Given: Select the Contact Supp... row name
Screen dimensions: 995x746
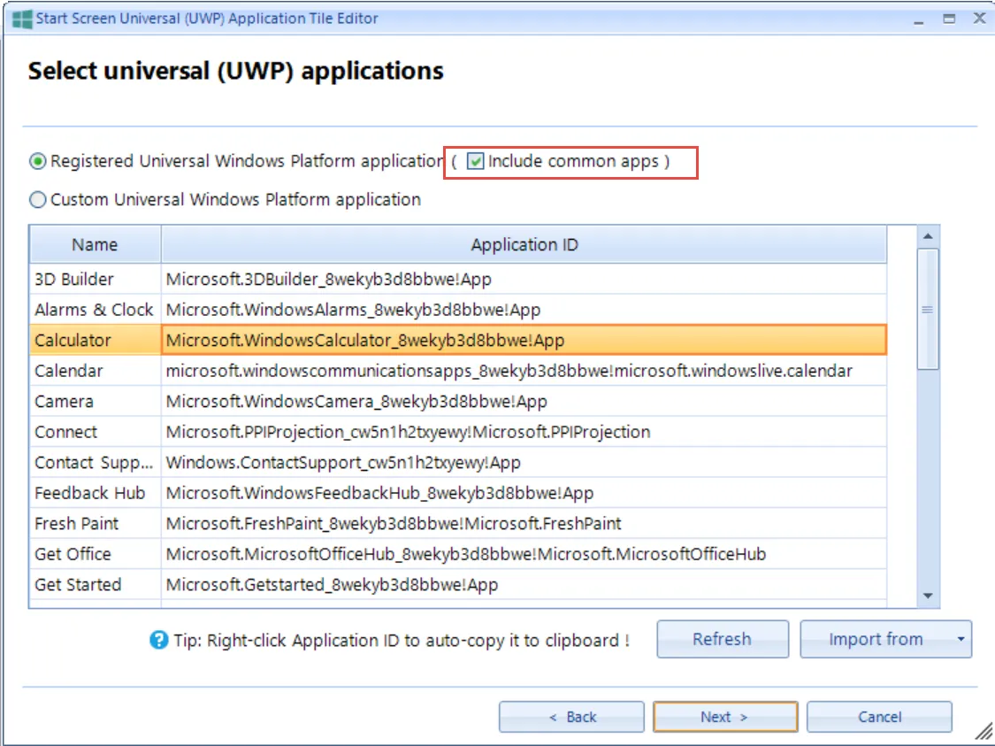Looking at the screenshot, I should pyautogui.click(x=96, y=462).
